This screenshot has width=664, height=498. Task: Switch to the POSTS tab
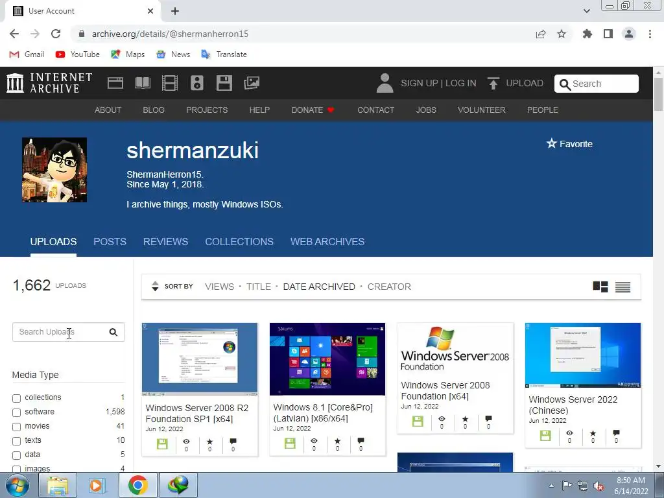click(110, 241)
